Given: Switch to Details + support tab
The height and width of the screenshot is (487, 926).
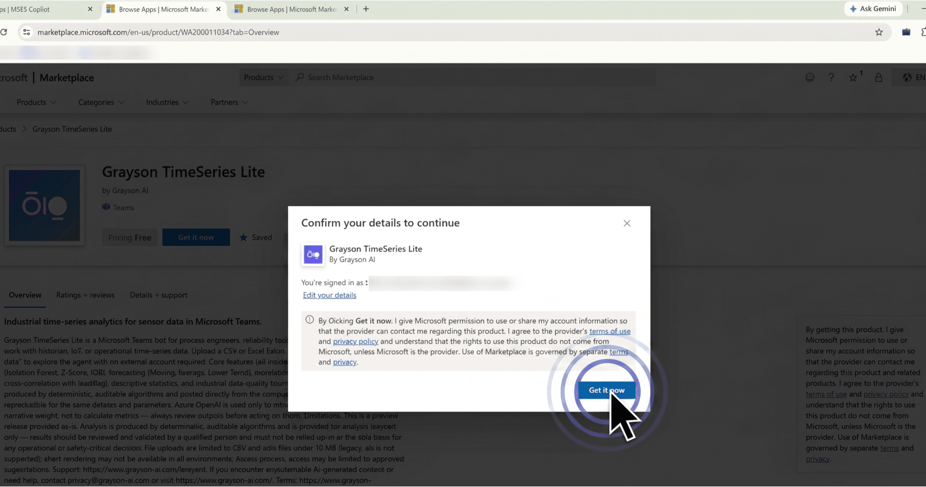Looking at the screenshot, I should [158, 295].
